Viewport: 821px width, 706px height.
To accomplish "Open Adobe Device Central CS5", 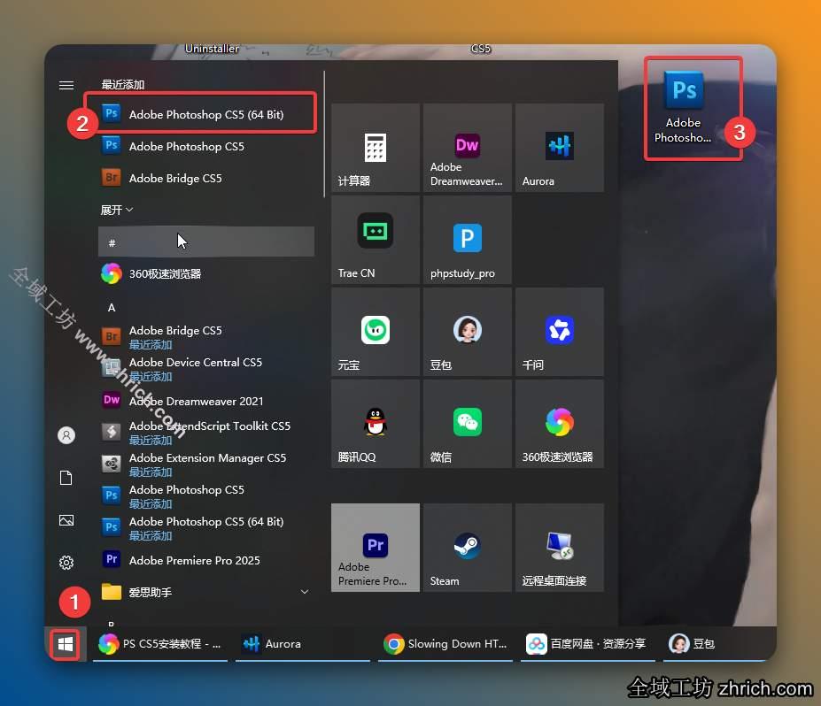I will click(x=206, y=369).
